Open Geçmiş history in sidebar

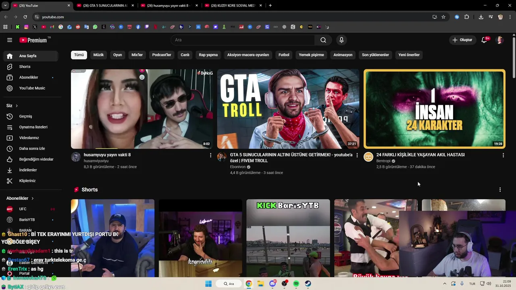[31, 116]
